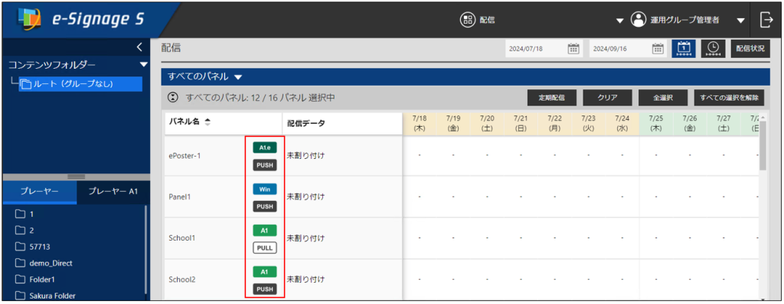Click the 全選択 button
The height and width of the screenshot is (304, 784).
pyautogui.click(x=662, y=98)
